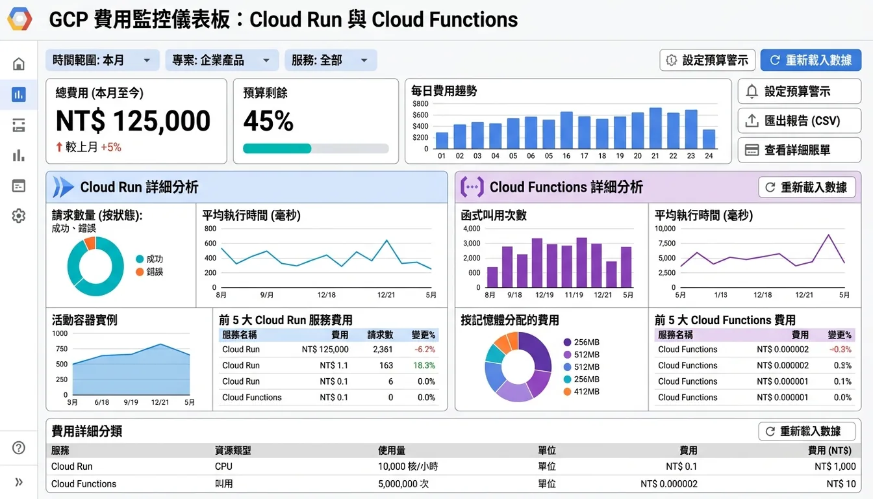Click the Cloud Functions logo icon

472,187
